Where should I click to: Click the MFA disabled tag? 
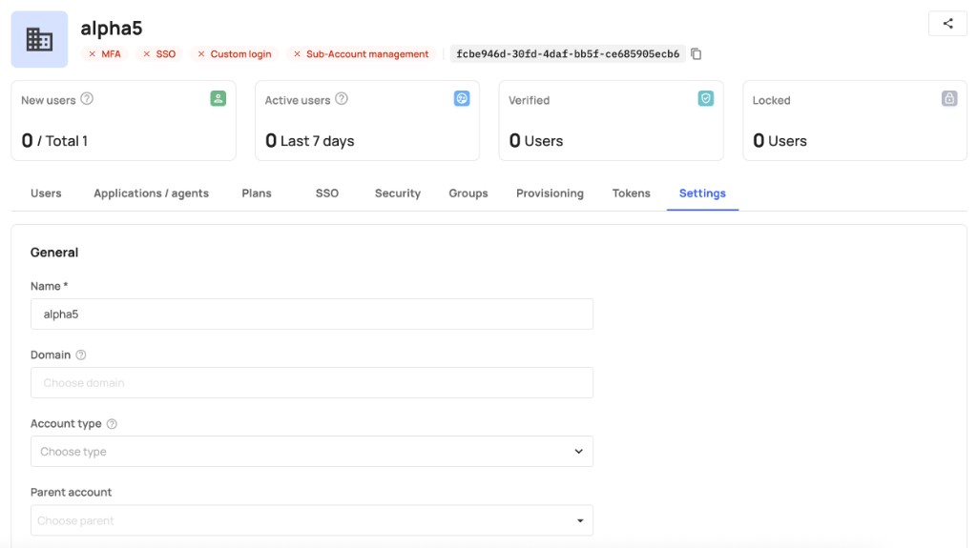(x=105, y=54)
